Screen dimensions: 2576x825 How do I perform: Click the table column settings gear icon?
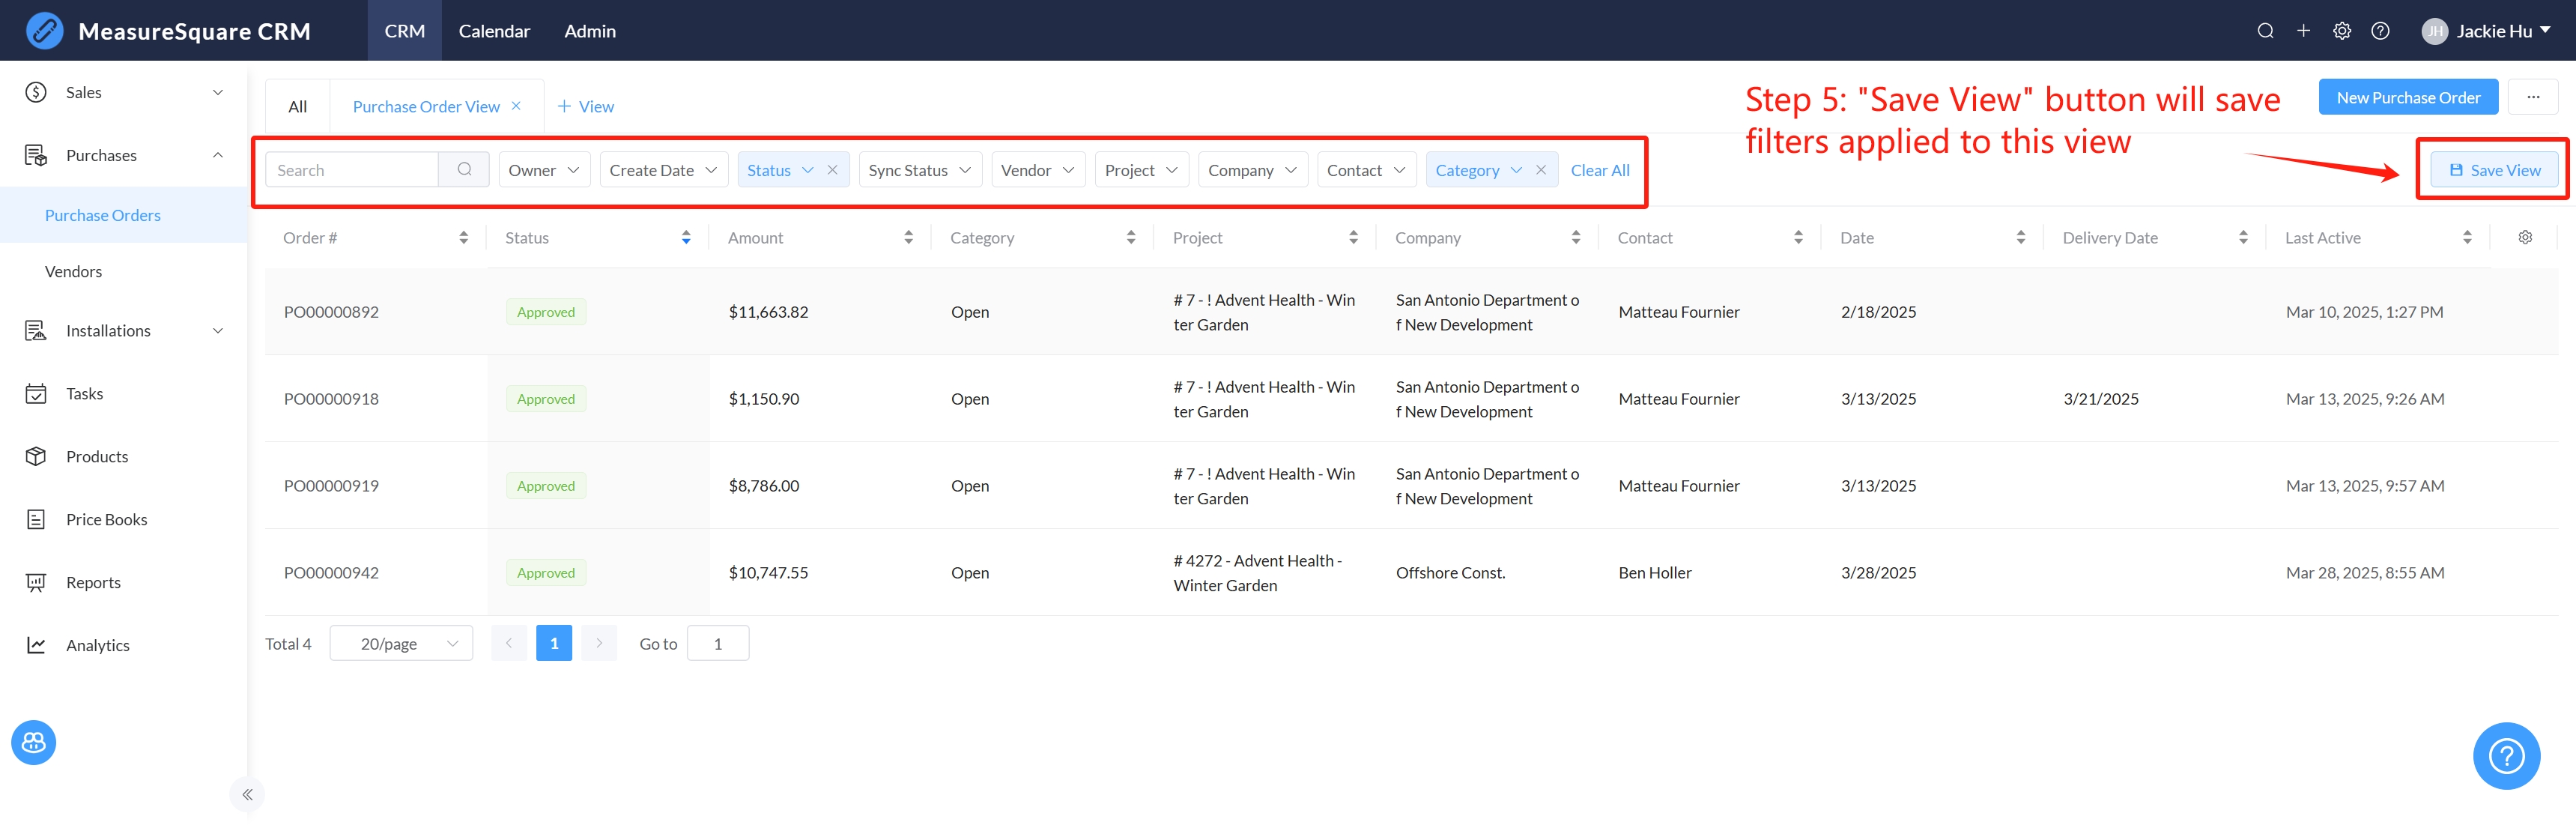(x=2525, y=237)
